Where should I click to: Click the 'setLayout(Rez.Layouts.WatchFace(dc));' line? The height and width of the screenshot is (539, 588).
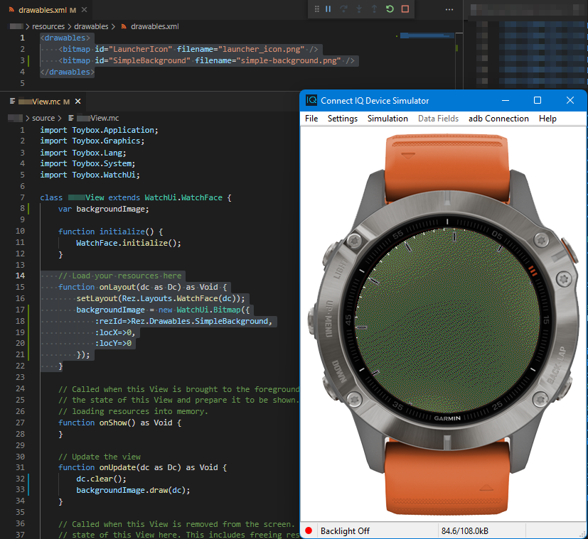point(161,298)
